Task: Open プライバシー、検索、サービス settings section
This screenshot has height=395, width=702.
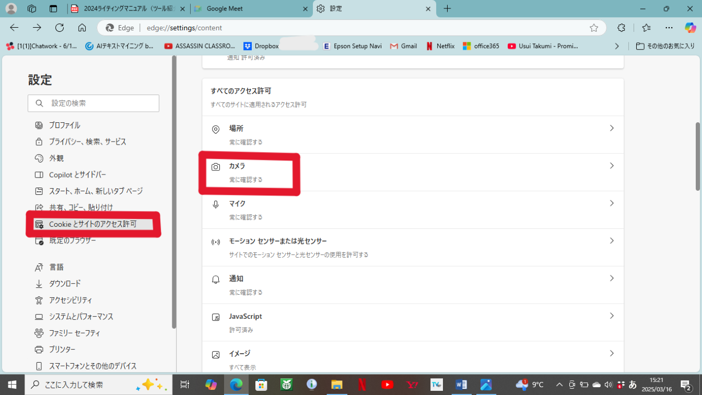Action: pos(87,142)
